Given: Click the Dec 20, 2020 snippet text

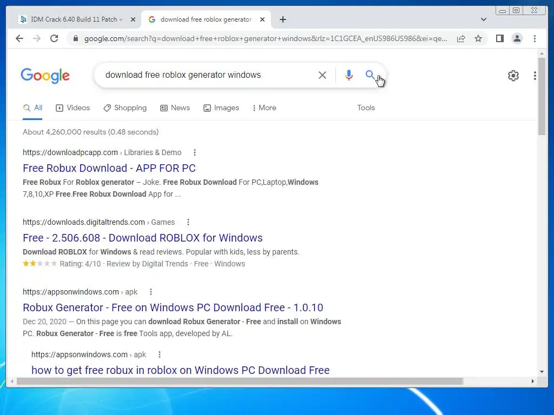Looking at the screenshot, I should 44,322.
